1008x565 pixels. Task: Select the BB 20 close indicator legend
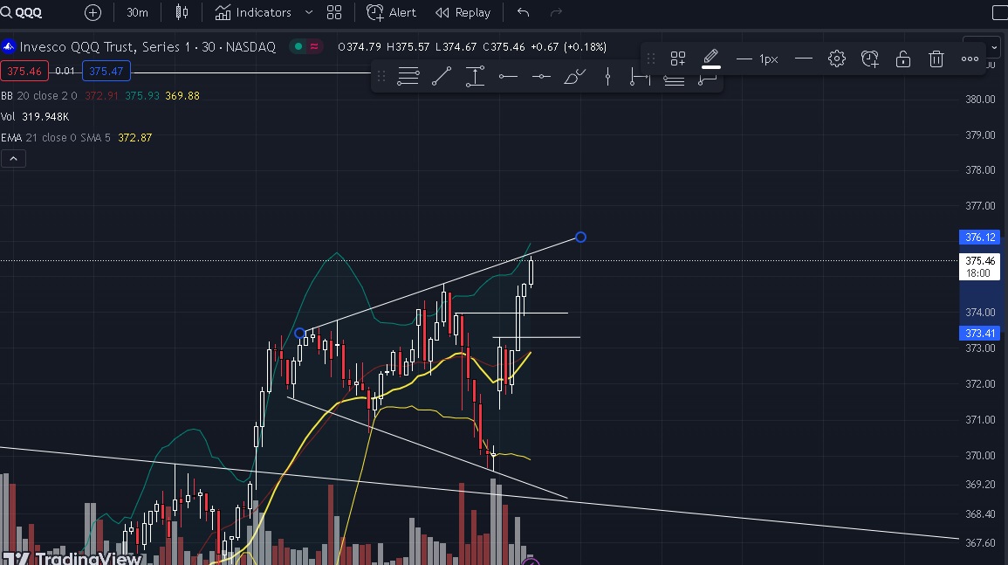pos(39,95)
